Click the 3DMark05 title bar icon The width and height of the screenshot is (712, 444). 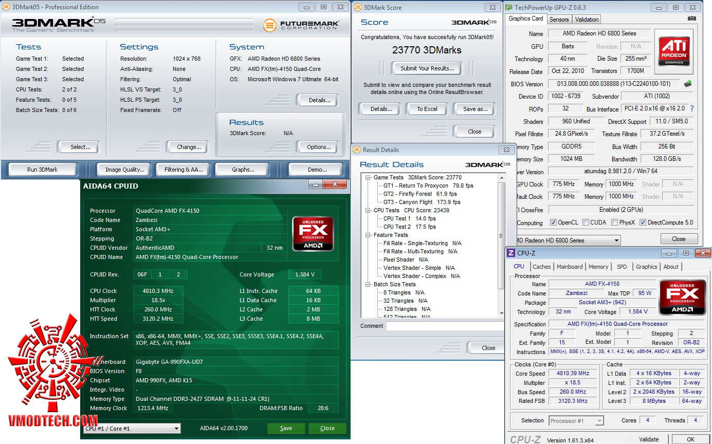(6, 7)
